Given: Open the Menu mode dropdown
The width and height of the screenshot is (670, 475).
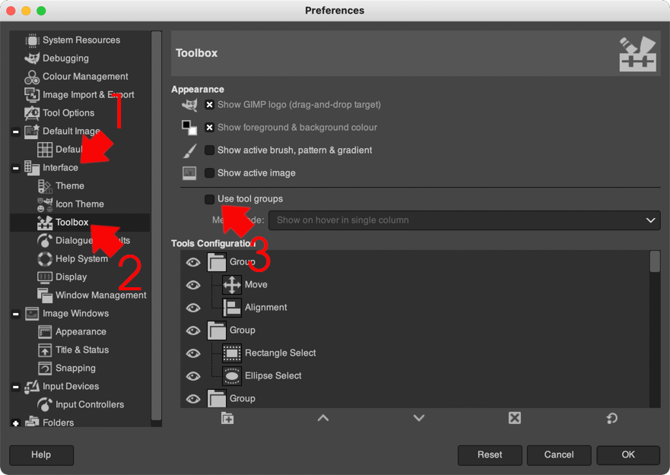Looking at the screenshot, I should [x=464, y=220].
